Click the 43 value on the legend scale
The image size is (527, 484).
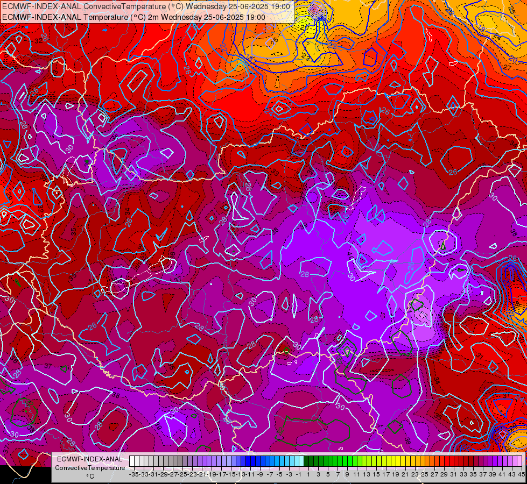point(512,474)
